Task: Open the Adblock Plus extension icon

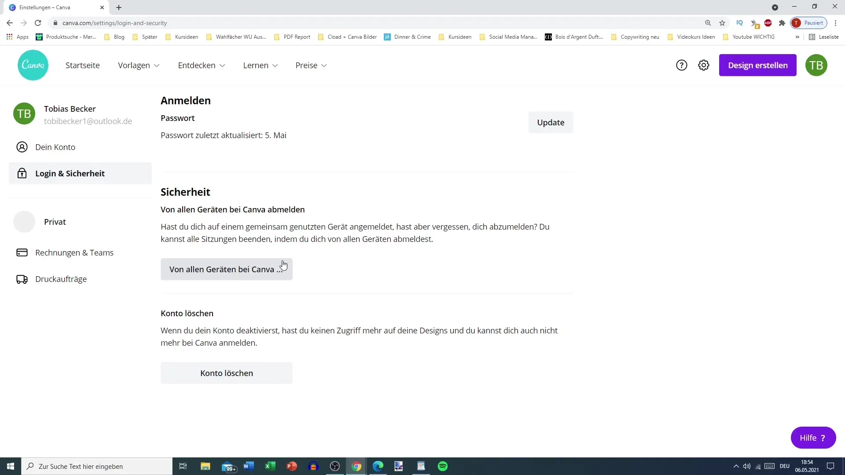Action: pos(768,23)
